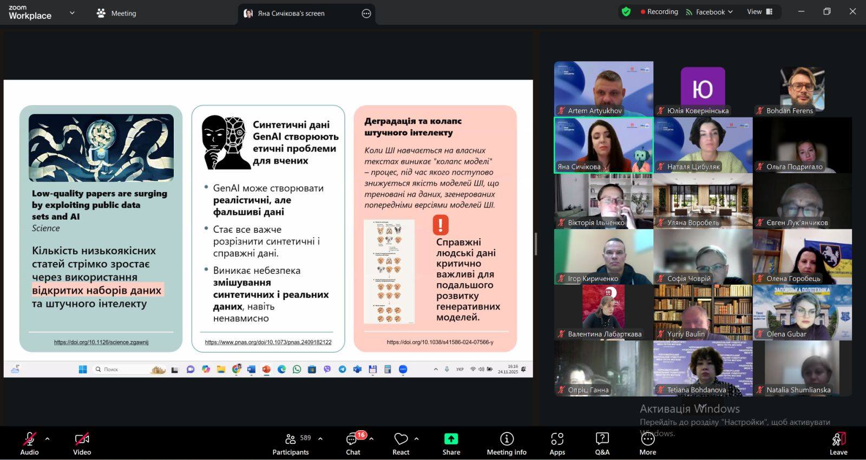Click the green Share screen button
This screenshot has width=866, height=460.
click(451, 443)
